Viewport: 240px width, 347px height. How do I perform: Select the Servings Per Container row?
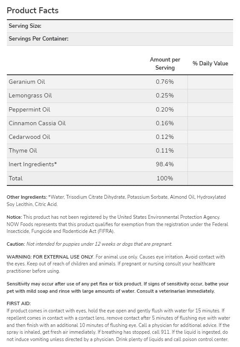click(x=120, y=39)
